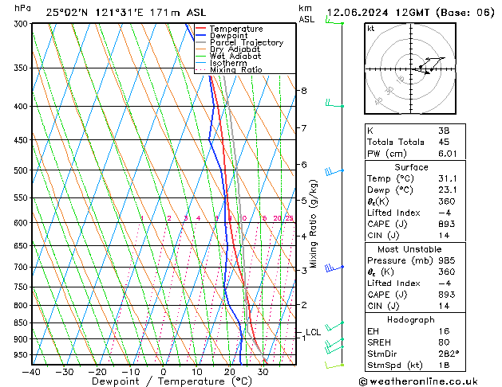Click the PW (cm) value 6.01
Screen dimensions: 502x387
[x=447, y=154]
